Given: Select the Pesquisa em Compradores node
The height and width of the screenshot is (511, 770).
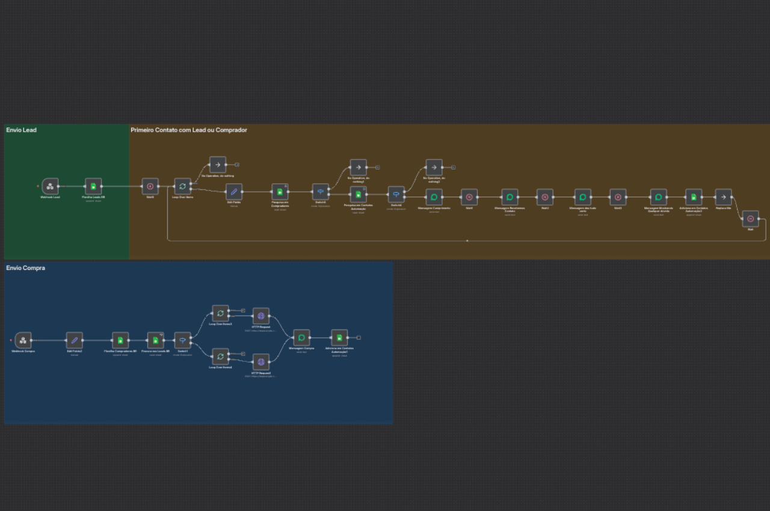Looking at the screenshot, I should pos(280,192).
